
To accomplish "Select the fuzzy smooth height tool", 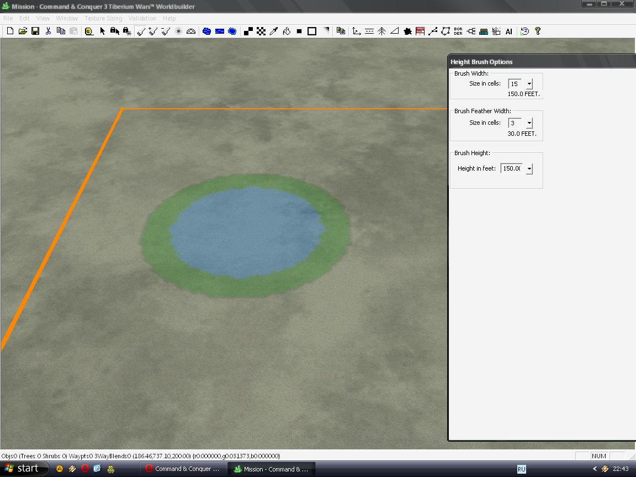I will click(178, 31).
